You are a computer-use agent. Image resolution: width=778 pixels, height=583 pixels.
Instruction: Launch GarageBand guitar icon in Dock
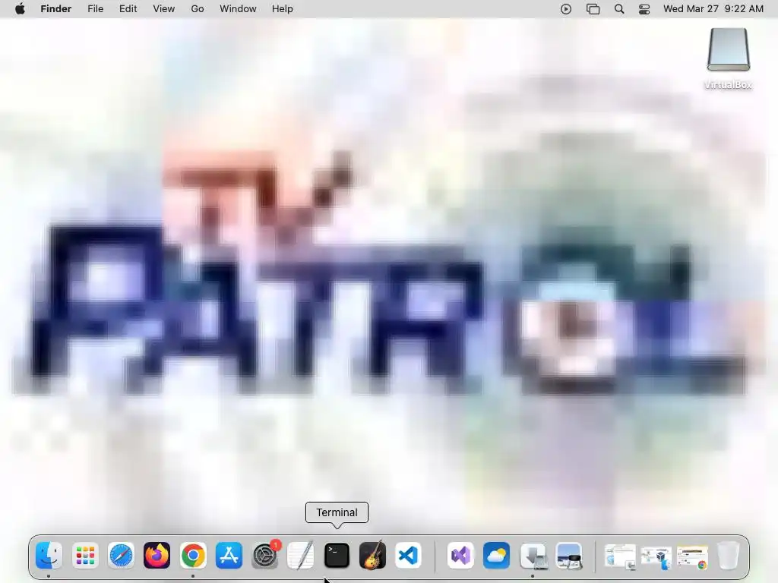(372, 555)
